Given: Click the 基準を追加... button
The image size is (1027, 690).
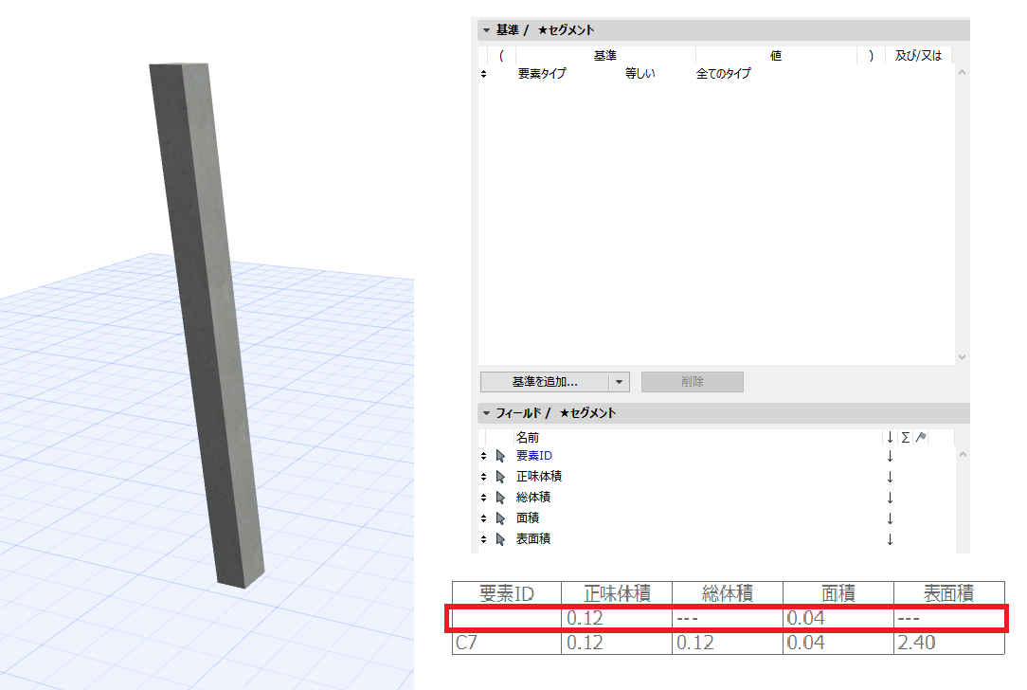Looking at the screenshot, I should coord(545,382).
